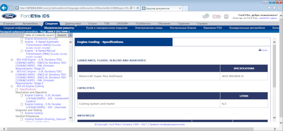Open the Услуги tab

point(92,24)
